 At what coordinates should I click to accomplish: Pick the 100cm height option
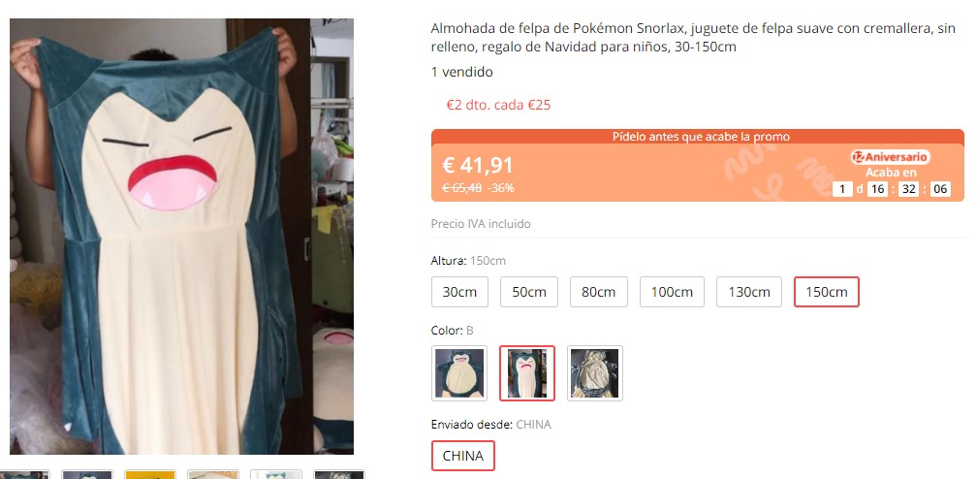(672, 292)
